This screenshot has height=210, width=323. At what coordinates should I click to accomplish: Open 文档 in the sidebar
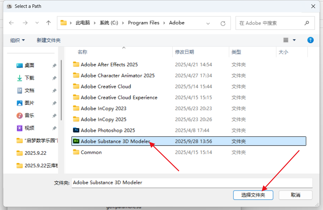coord(30,90)
